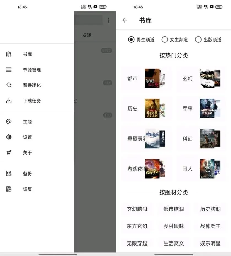The image size is (231, 256).
Task: Click the 主题 palette icon
Action: pos(9,122)
